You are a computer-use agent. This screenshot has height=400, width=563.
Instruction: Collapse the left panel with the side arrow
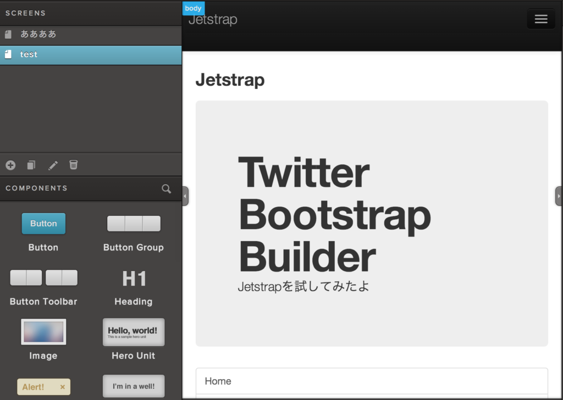click(x=185, y=196)
